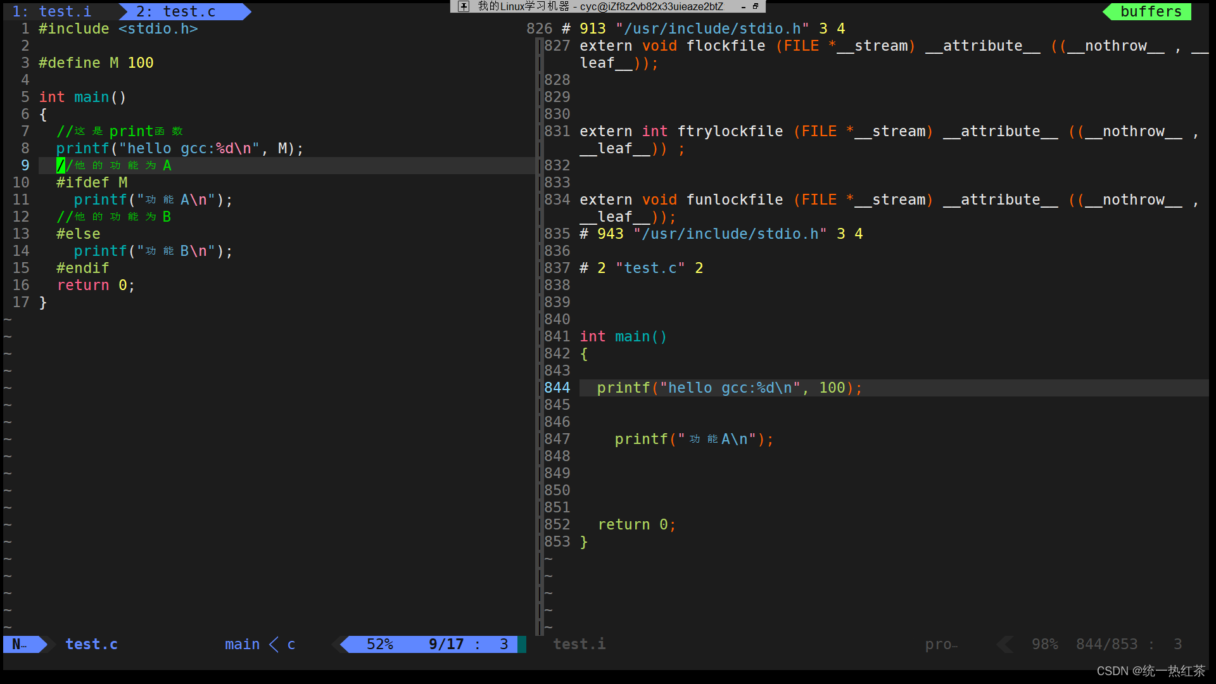Click the closing brace on line 17
Image resolution: width=1216 pixels, height=684 pixels.
tap(43, 302)
